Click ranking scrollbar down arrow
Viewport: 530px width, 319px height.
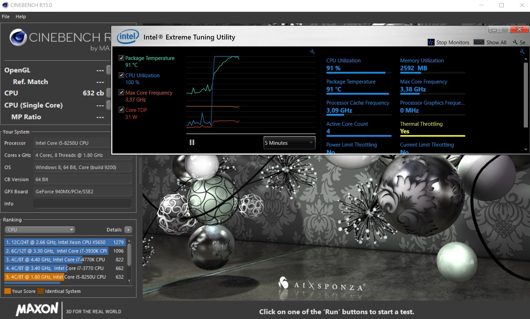129,281
